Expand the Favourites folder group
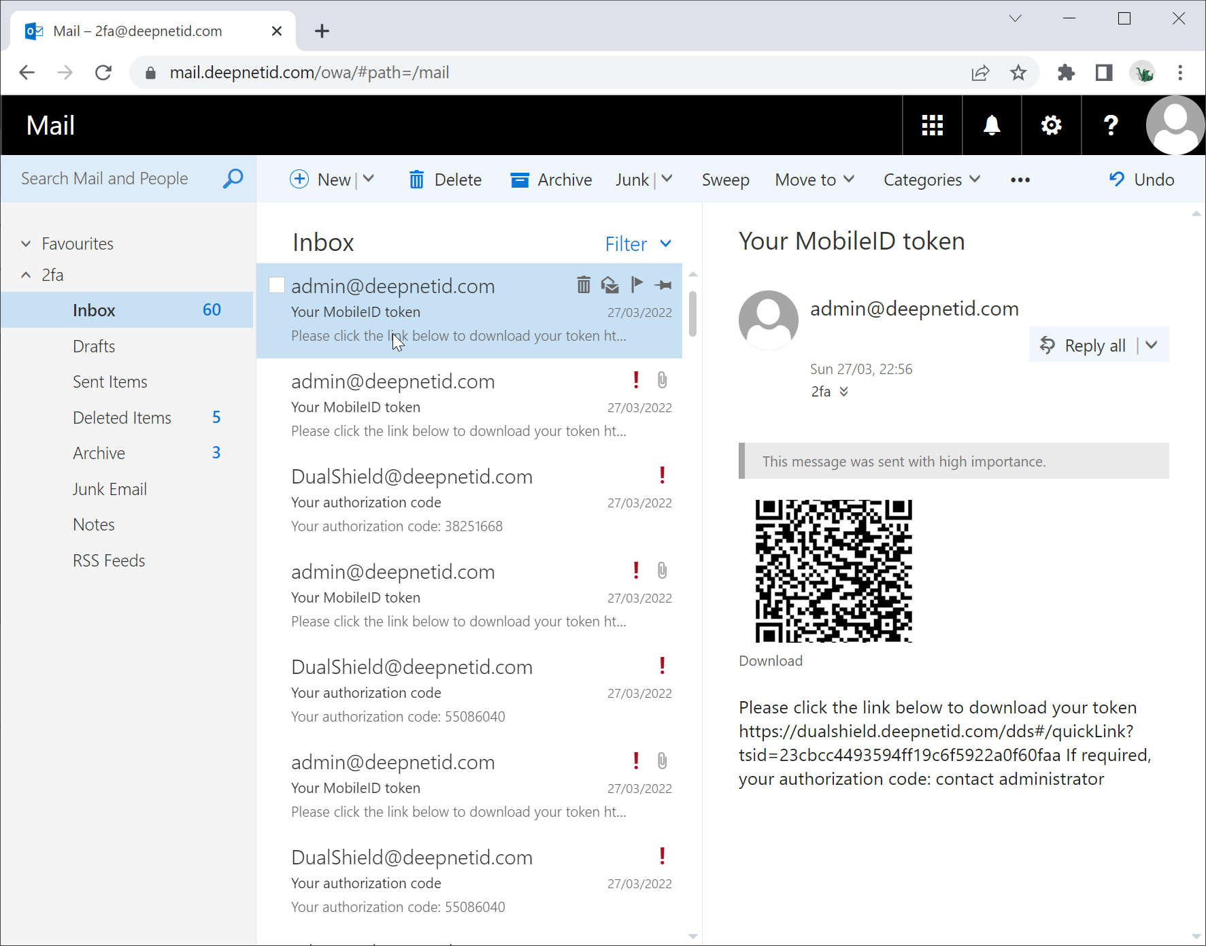Viewport: 1206px width, 946px height. point(26,244)
